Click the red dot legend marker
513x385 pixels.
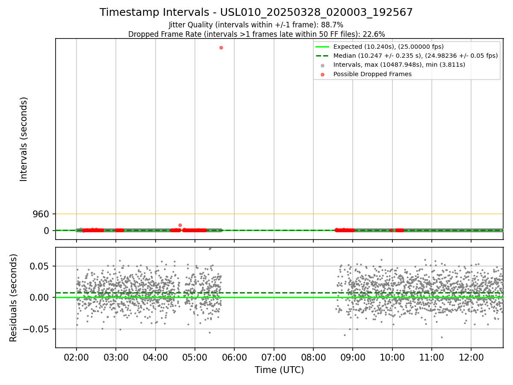(322, 74)
